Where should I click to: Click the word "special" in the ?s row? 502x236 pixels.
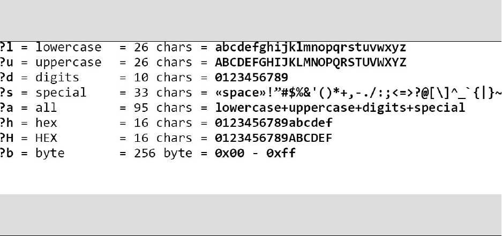(x=61, y=93)
